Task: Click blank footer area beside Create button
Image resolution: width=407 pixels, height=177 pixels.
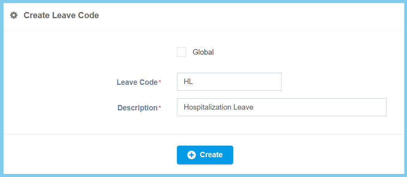Action: pos(310,155)
